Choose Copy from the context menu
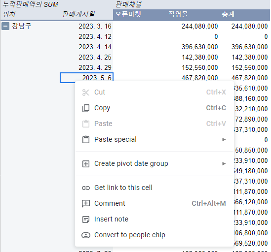The width and height of the screenshot is (271, 252). (x=154, y=108)
